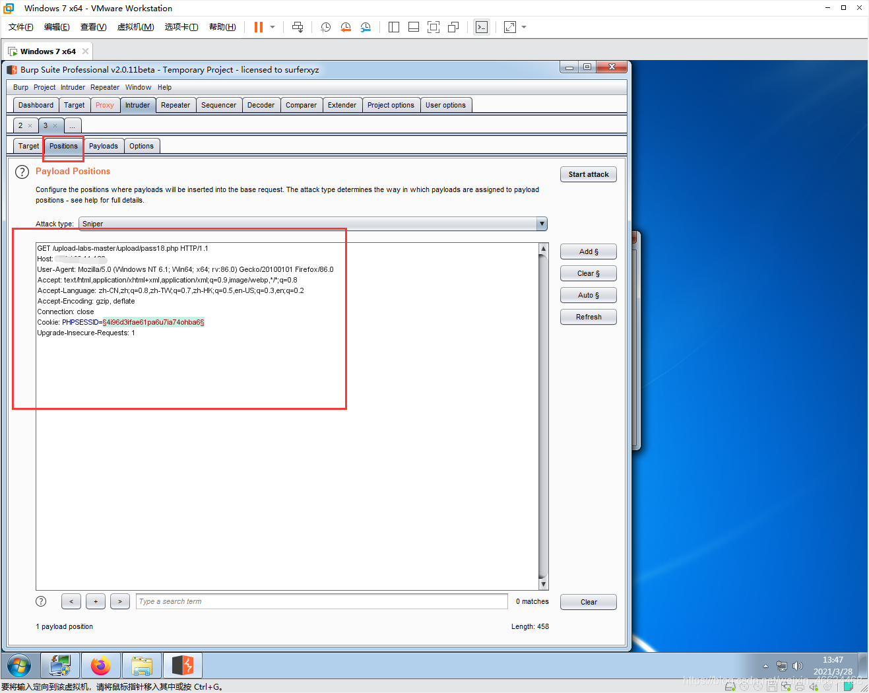Click the take snapshot clock icon
869x693 pixels.
326,27
